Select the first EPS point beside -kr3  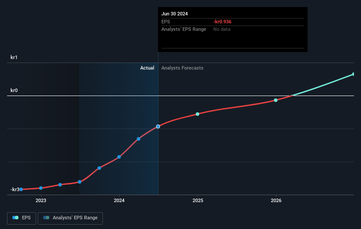click(x=21, y=189)
